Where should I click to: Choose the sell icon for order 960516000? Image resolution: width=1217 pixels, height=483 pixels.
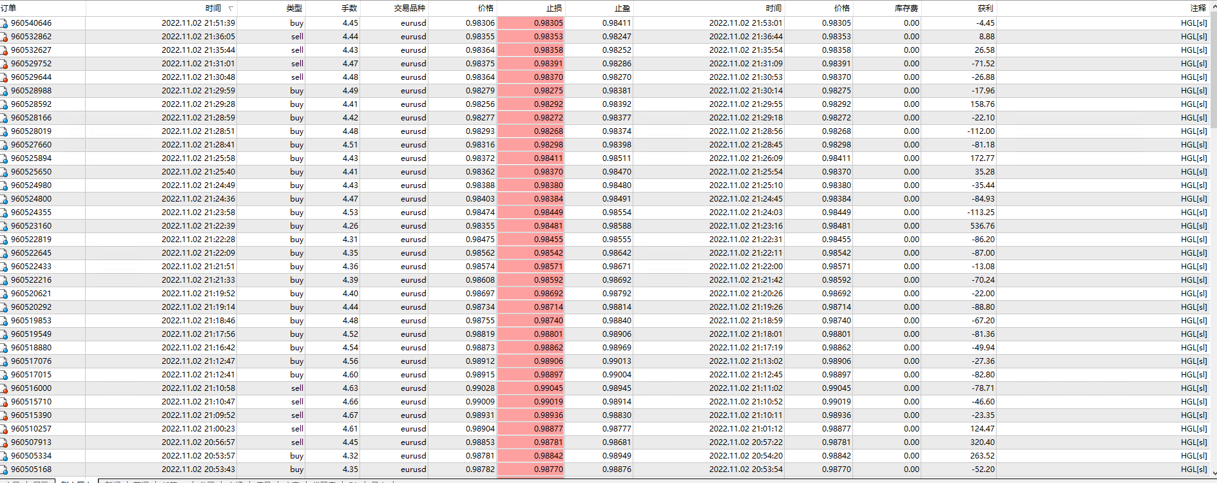pos(4,388)
